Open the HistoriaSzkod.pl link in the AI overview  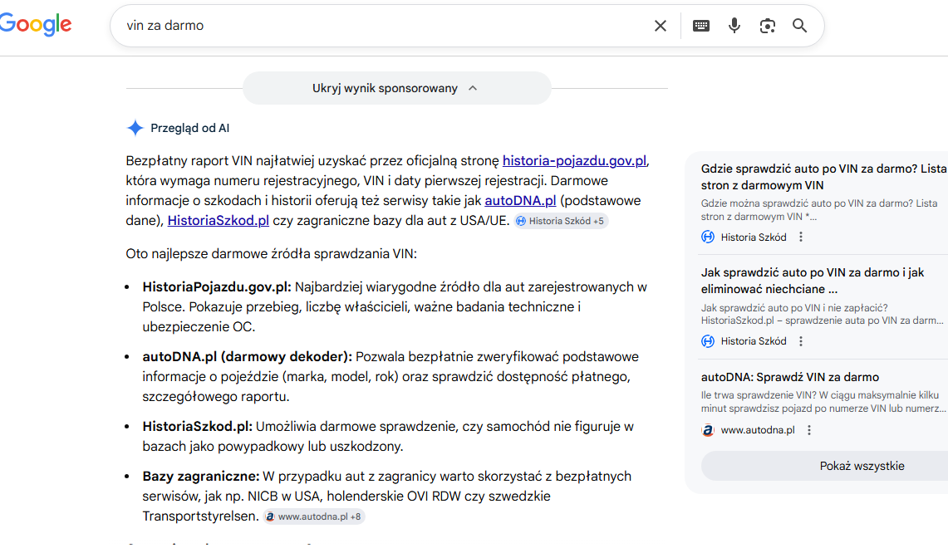click(x=218, y=220)
